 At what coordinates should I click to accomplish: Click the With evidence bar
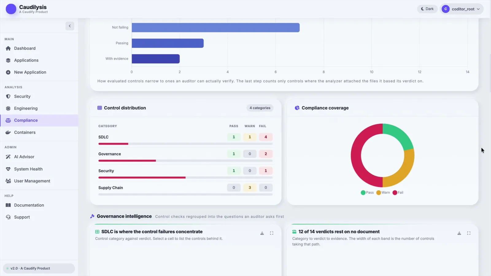[x=156, y=59]
